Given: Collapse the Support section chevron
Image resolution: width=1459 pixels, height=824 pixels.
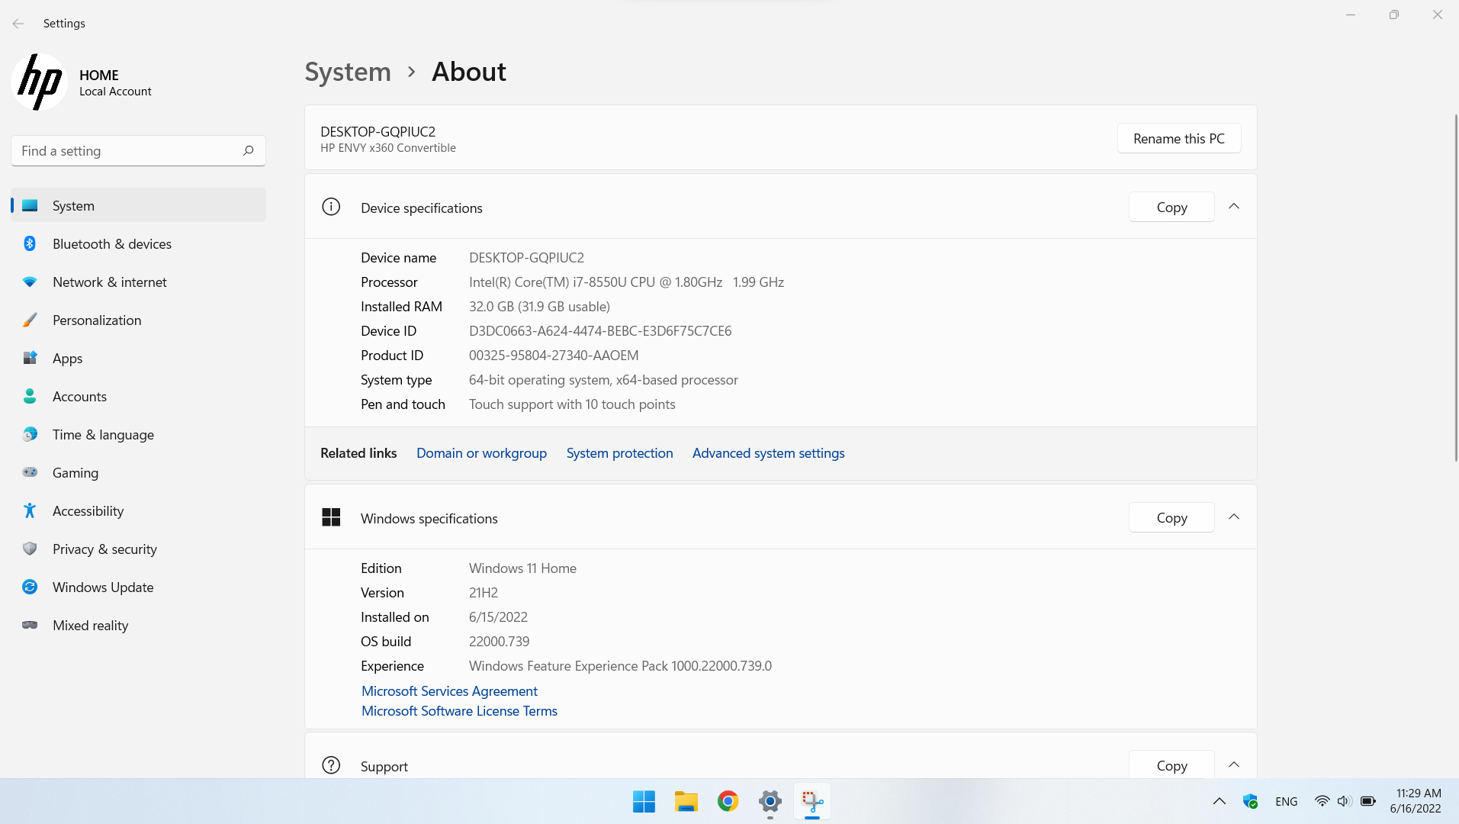Looking at the screenshot, I should [1234, 764].
